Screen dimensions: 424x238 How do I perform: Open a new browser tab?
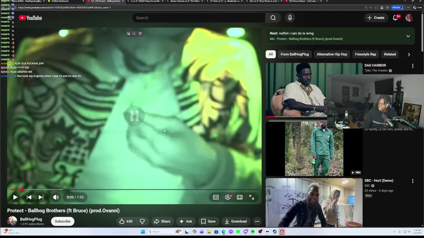pyautogui.click(x=327, y=1)
